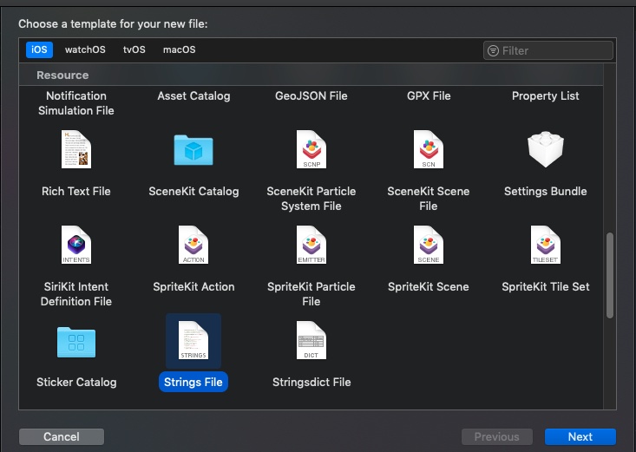Select the Notification Simulation File label
Image resolution: width=636 pixels, height=452 pixels.
(76, 103)
